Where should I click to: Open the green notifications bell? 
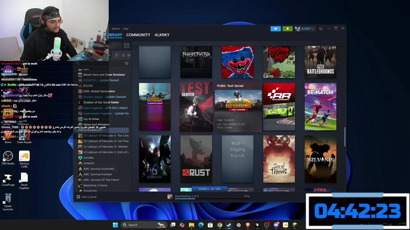tap(287, 29)
